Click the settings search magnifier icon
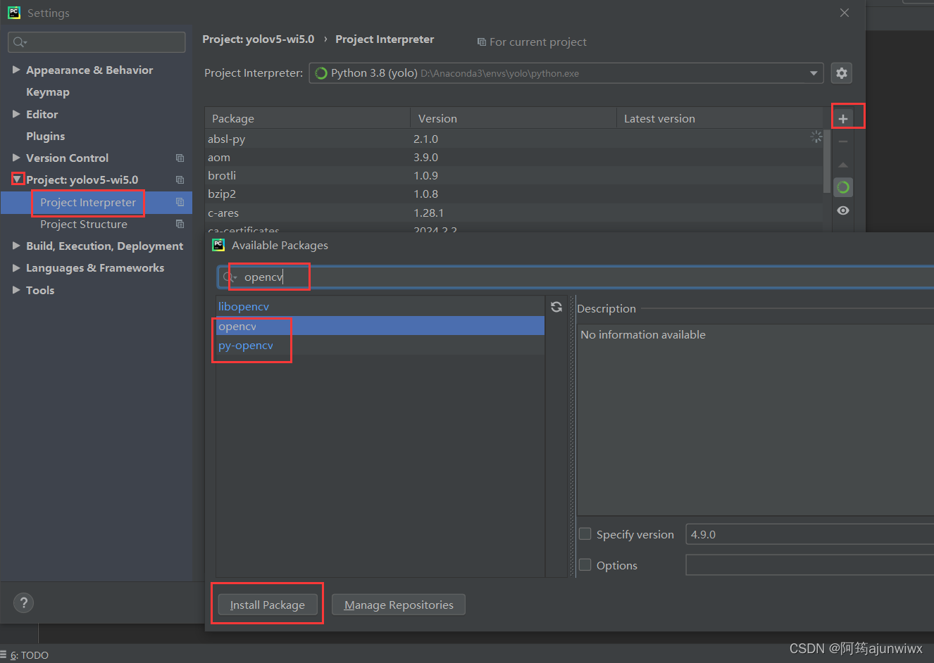 20,42
